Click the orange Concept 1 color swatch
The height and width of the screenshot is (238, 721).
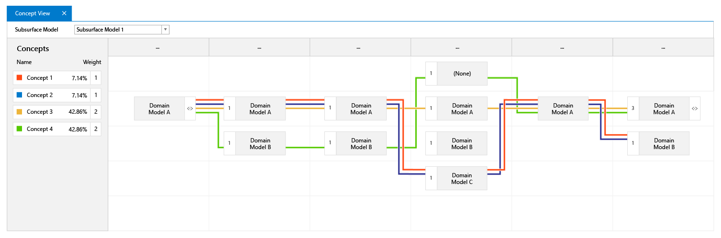tap(20, 77)
